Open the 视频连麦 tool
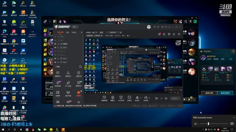 point(58,84)
